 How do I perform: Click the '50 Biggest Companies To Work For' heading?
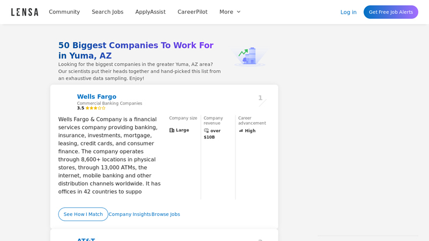coord(136,50)
